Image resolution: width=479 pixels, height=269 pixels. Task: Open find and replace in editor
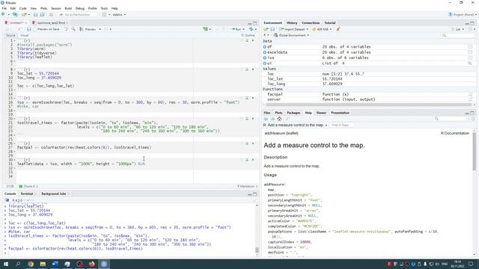pos(73,29)
